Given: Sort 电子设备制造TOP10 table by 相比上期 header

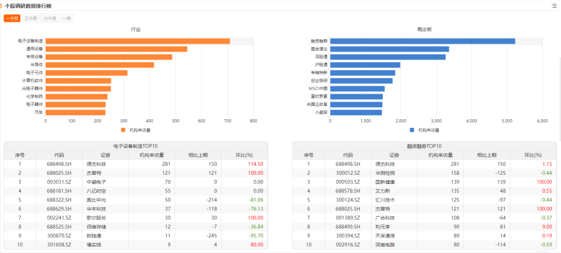Looking at the screenshot, I should (198, 155).
